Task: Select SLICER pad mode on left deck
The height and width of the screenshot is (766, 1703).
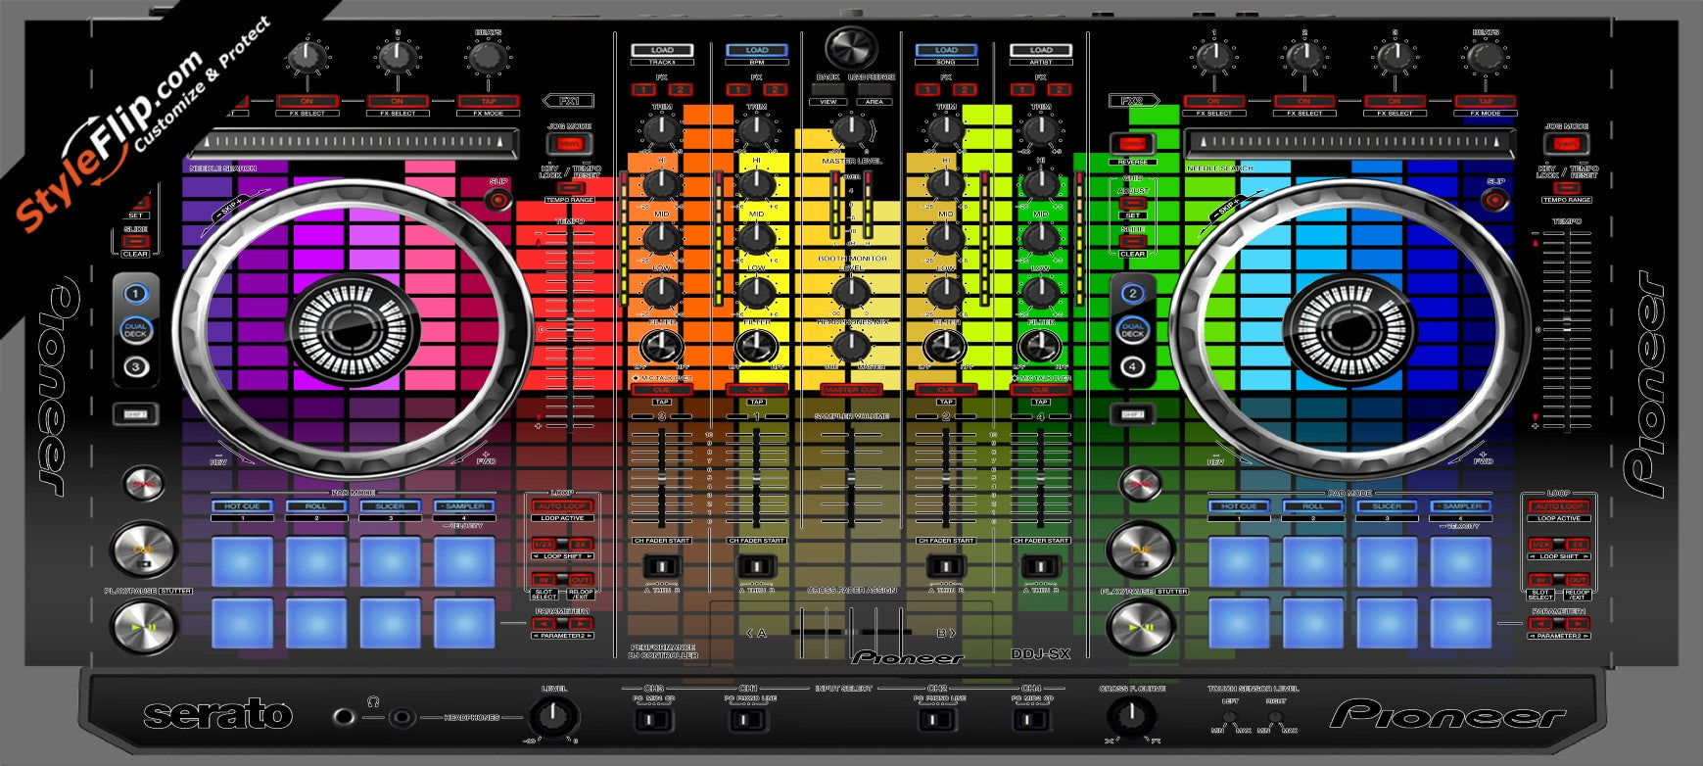Action: pyautogui.click(x=390, y=506)
